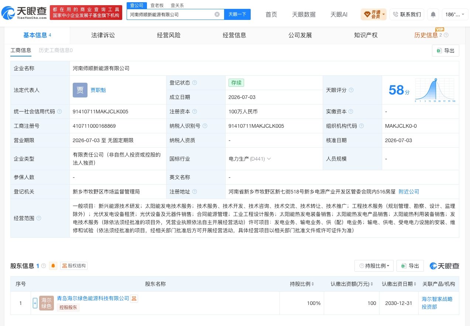Click the help icon beside 注册资本

pyautogui.click(x=195, y=111)
